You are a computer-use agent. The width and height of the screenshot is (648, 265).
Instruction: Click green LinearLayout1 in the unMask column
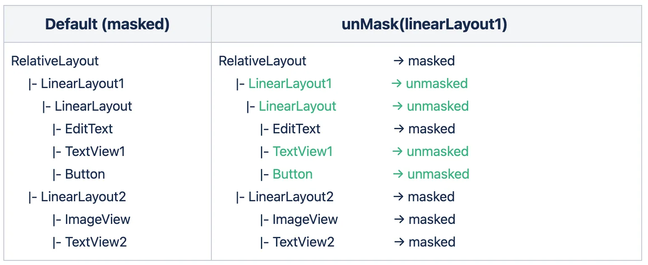290,84
